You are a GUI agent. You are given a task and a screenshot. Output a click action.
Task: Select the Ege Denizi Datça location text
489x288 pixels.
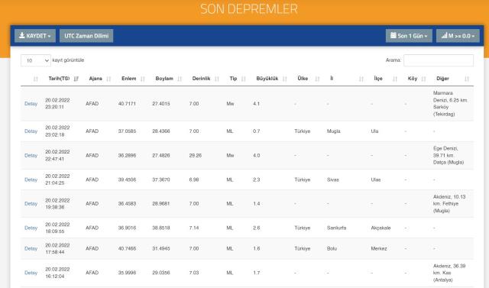[x=449, y=156]
